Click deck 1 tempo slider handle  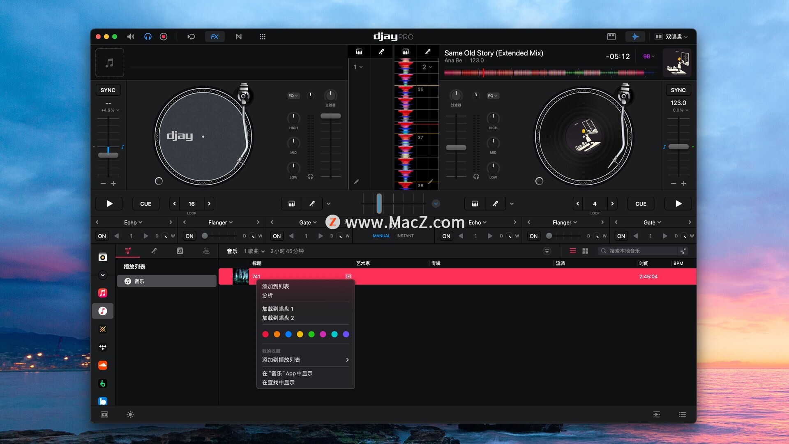point(108,155)
